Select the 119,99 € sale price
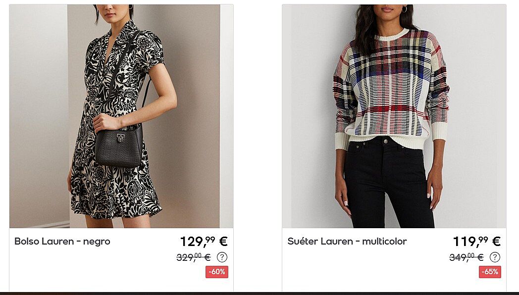The height and width of the screenshot is (295, 519). 476,242
